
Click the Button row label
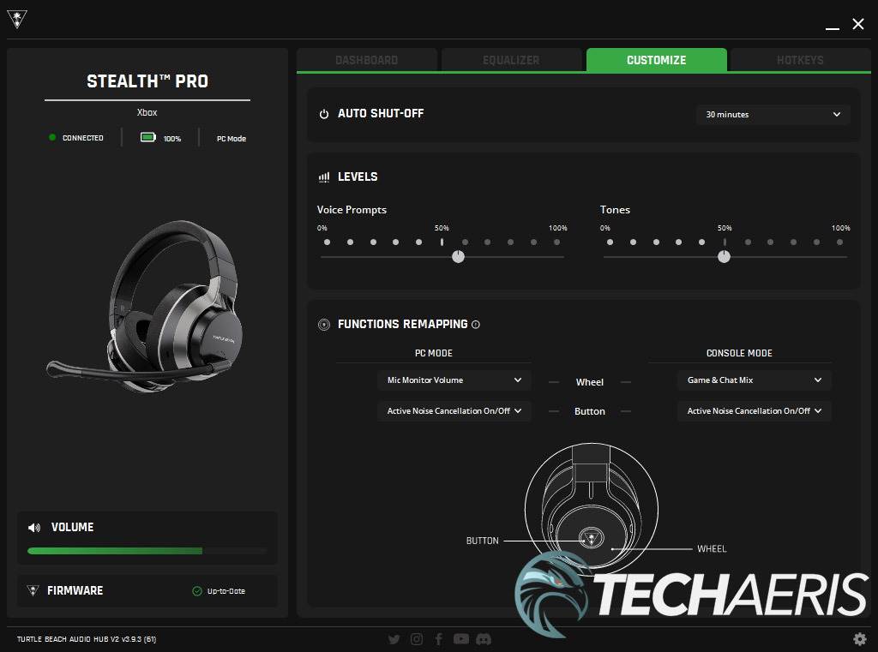[590, 411]
